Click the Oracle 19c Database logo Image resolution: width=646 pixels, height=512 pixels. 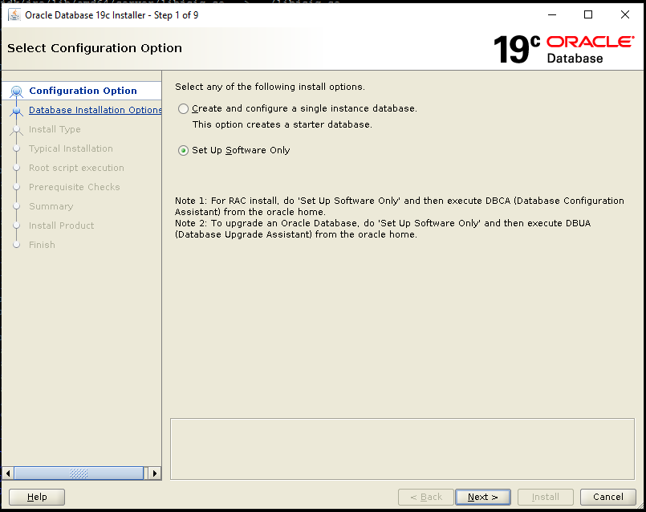click(563, 50)
